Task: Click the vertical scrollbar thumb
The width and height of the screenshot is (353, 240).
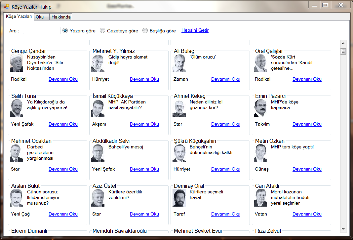Action: [343, 51]
